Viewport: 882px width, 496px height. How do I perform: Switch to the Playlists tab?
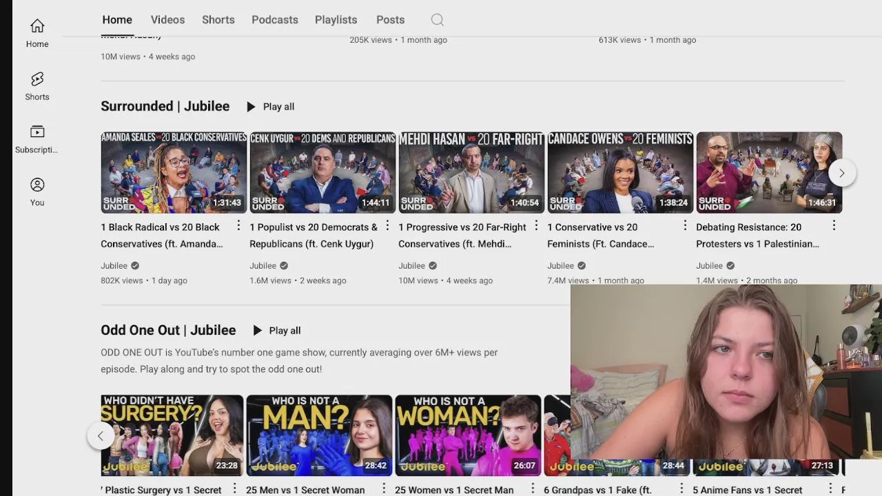point(336,20)
